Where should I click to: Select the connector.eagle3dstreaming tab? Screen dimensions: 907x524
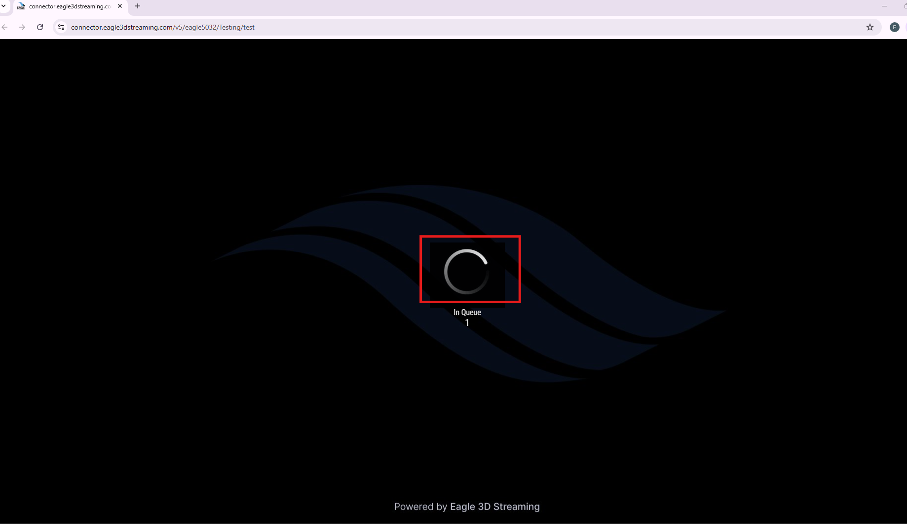pos(69,6)
